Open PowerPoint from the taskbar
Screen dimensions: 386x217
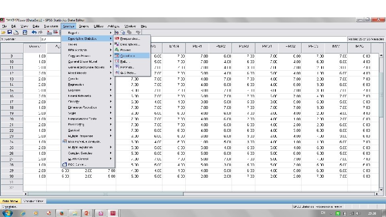(x=87, y=213)
